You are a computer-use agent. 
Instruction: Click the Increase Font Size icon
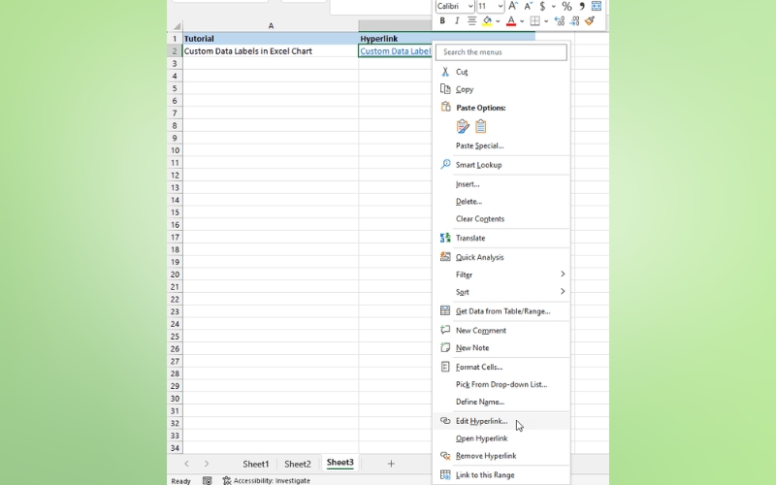(x=513, y=6)
